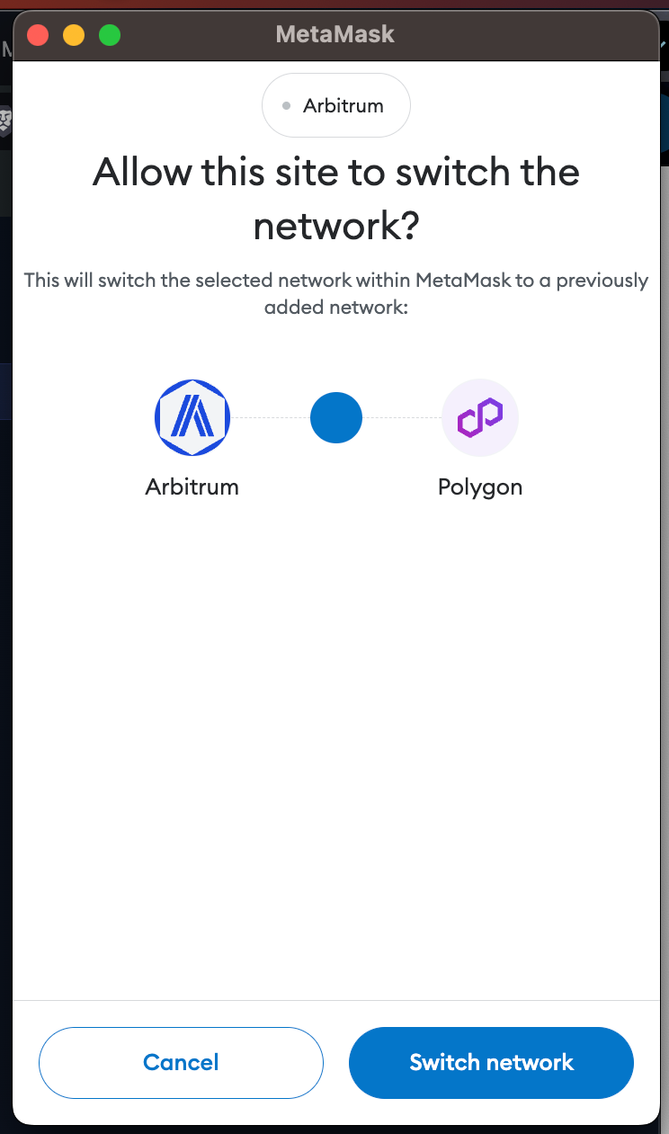Image resolution: width=669 pixels, height=1134 pixels.
Task: Click the divider line above the Cancel button
Action: coord(336,1000)
